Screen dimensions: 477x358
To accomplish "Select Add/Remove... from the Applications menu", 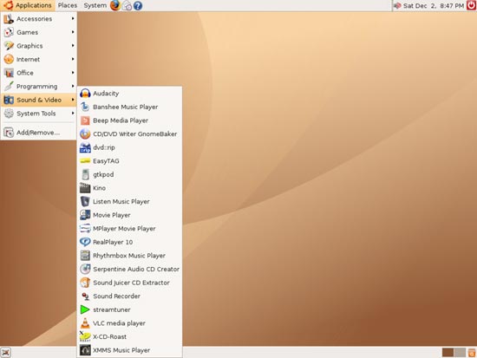I will click(39, 133).
